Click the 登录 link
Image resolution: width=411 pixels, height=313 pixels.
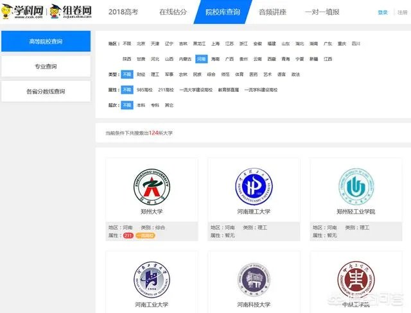[383, 12]
